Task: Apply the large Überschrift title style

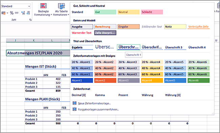Action: [x=105, y=47]
